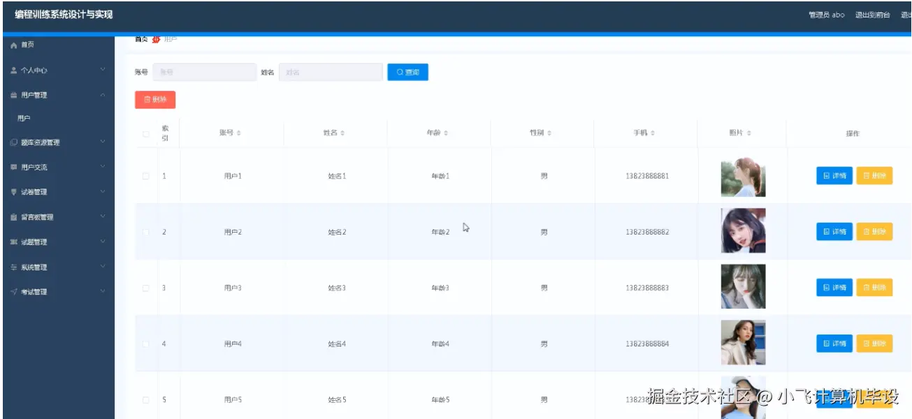Click the phone number 13823888883
The height and width of the screenshot is (419, 912).
647,288
